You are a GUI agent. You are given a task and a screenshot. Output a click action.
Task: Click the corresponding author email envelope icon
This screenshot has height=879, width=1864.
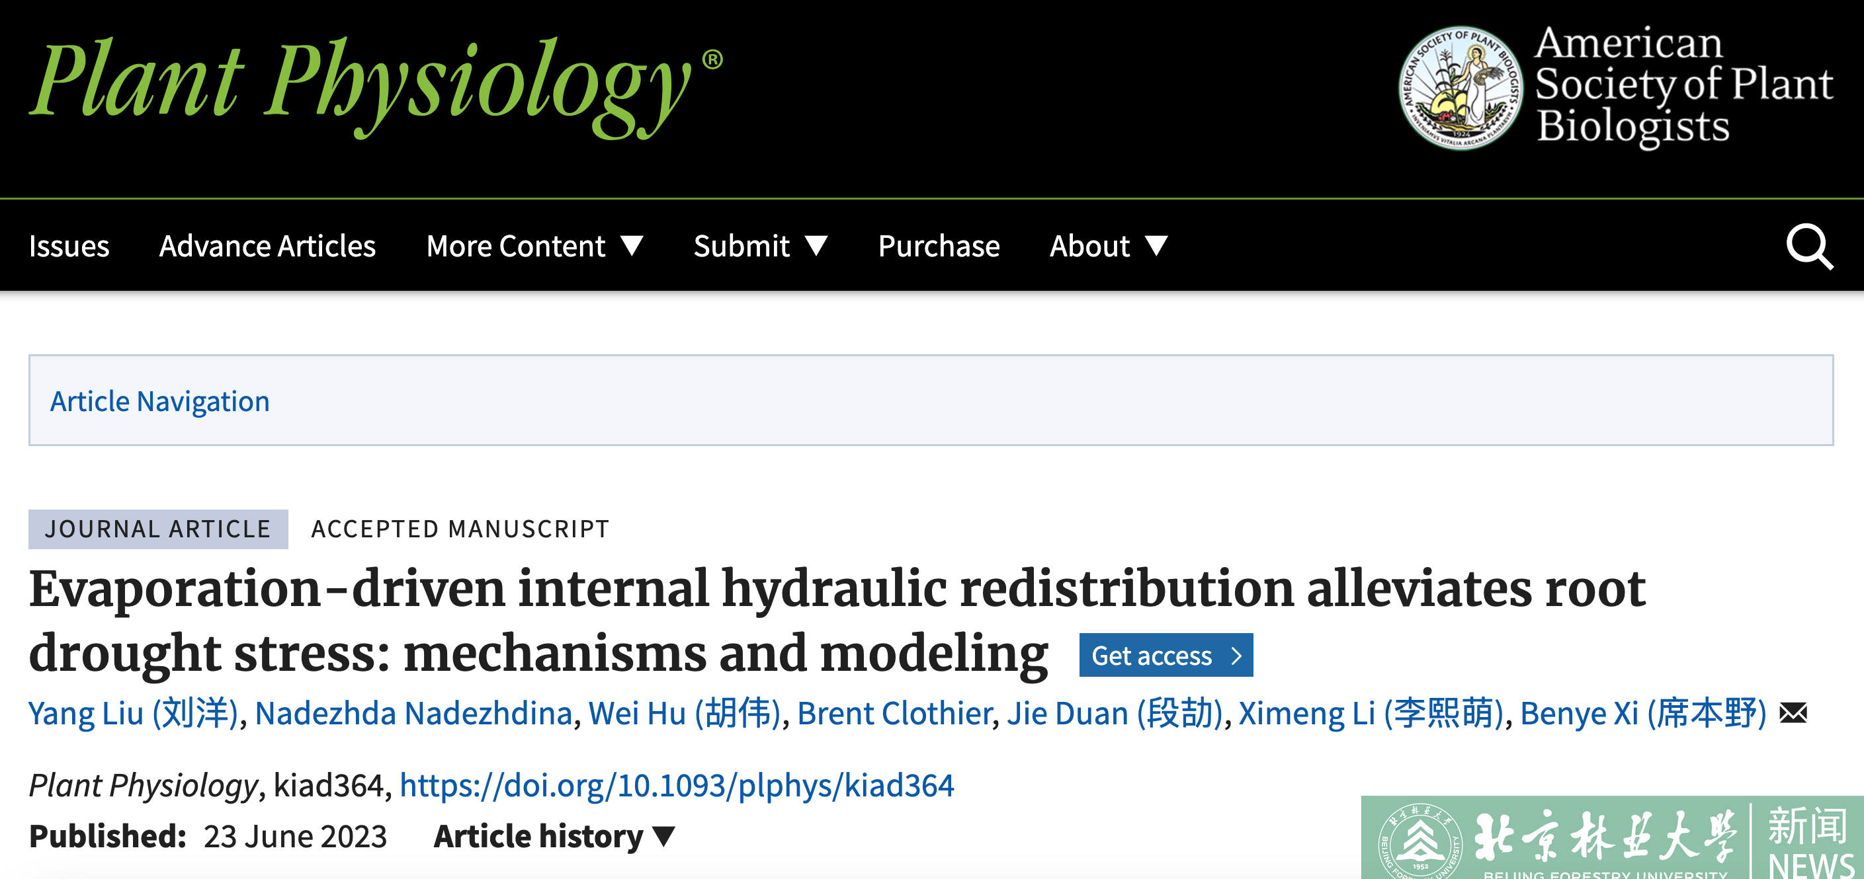pos(1793,714)
